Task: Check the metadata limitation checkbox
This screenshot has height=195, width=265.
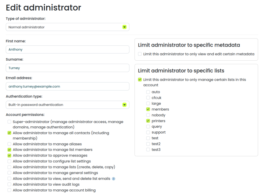Action: pyautogui.click(x=139, y=54)
